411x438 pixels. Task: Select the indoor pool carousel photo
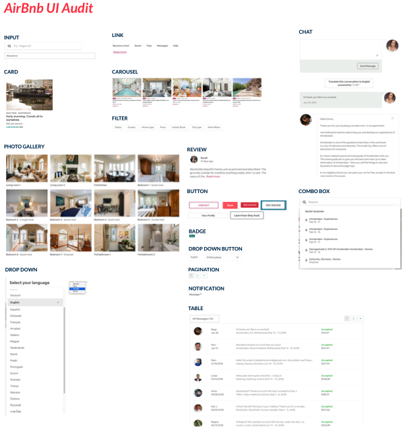(127, 87)
